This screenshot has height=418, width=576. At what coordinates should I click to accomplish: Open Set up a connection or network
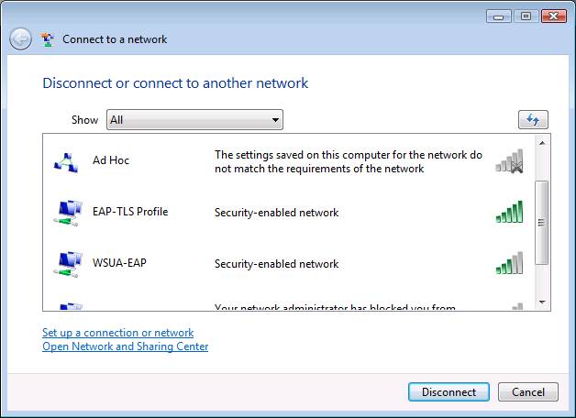[x=118, y=333]
